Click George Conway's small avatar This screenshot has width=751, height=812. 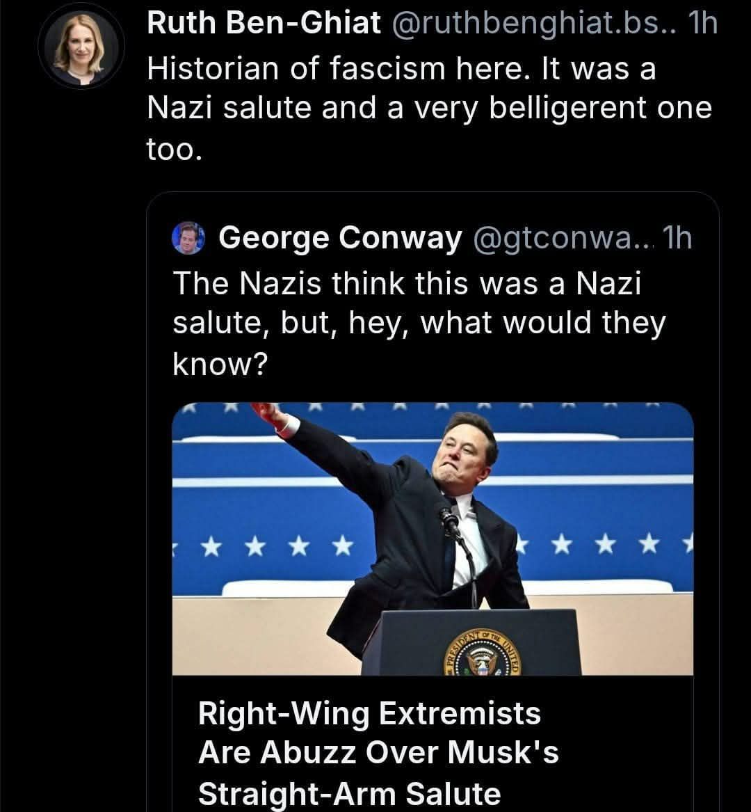pyautogui.click(x=188, y=238)
